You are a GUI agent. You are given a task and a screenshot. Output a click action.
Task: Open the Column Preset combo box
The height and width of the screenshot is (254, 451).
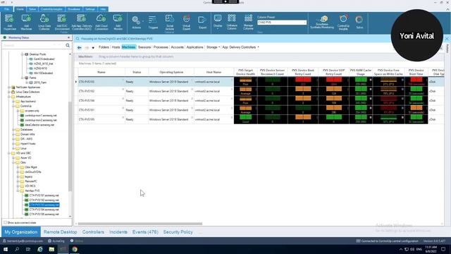(282, 22)
